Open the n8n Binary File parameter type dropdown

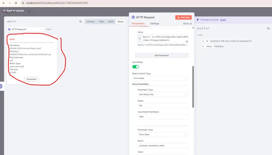tap(163, 94)
